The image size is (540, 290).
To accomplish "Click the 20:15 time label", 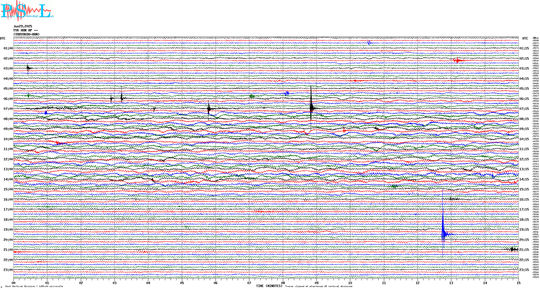I will (524, 240).
